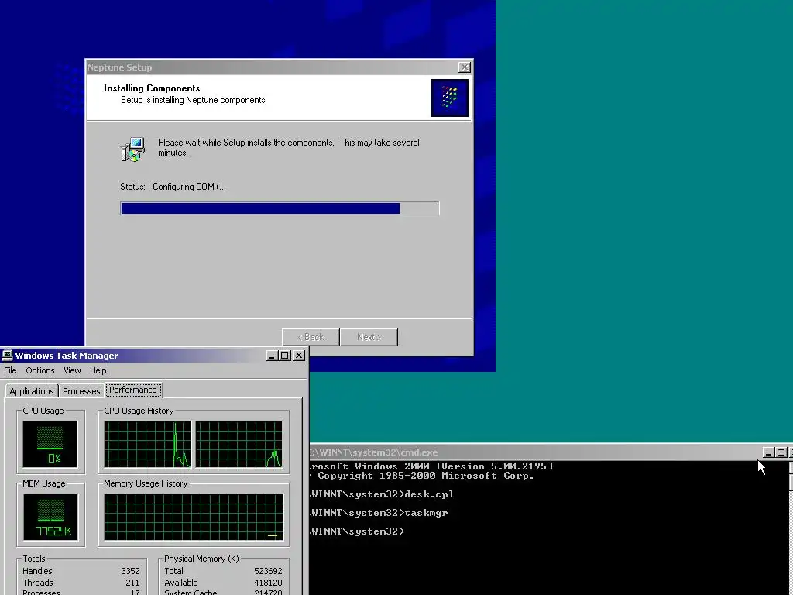Image resolution: width=793 pixels, height=595 pixels.
Task: Click the Available memory value 418120
Action: pos(268,583)
